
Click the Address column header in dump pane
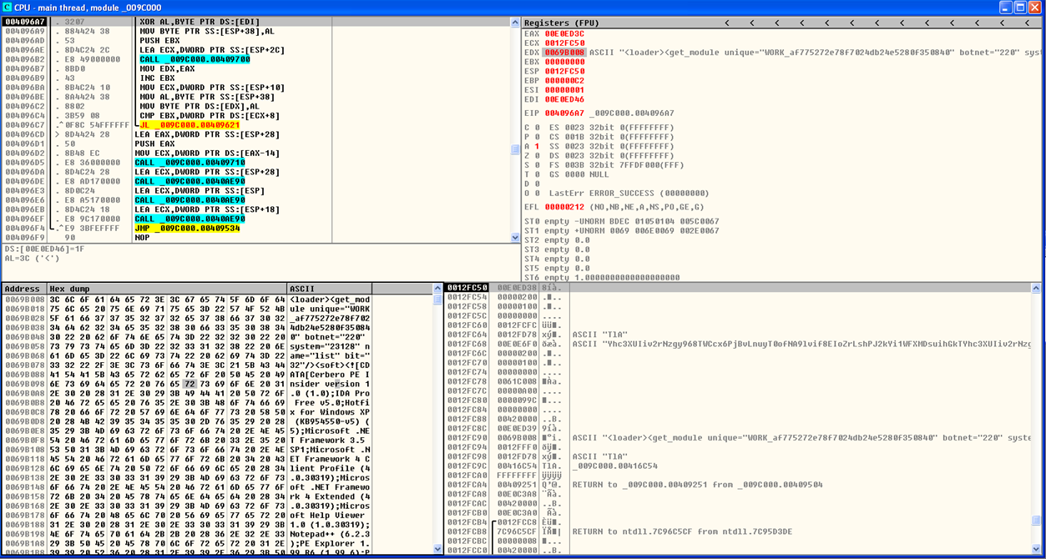[23, 289]
